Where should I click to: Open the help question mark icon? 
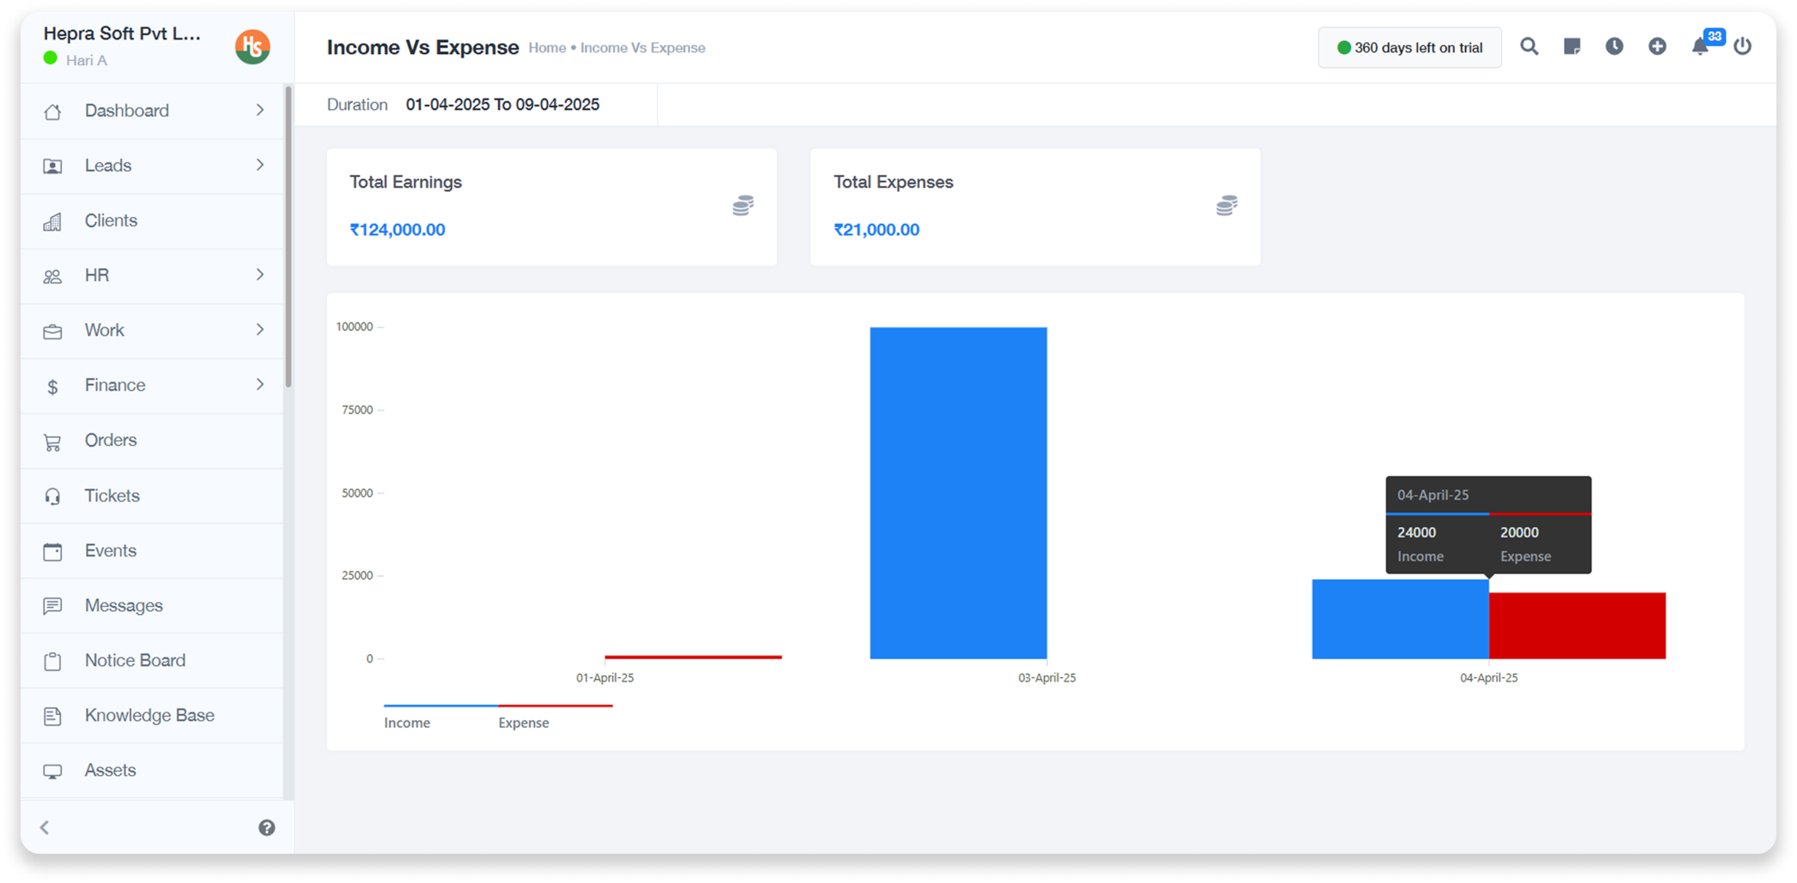click(x=267, y=827)
